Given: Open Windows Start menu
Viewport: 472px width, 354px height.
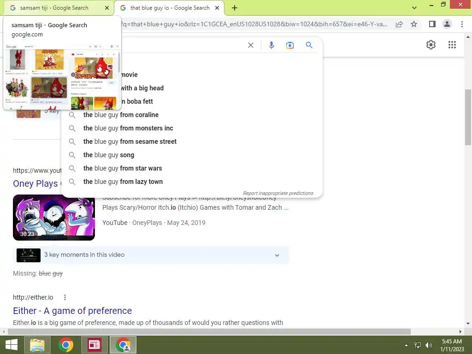Looking at the screenshot, I should pyautogui.click(x=12, y=345).
